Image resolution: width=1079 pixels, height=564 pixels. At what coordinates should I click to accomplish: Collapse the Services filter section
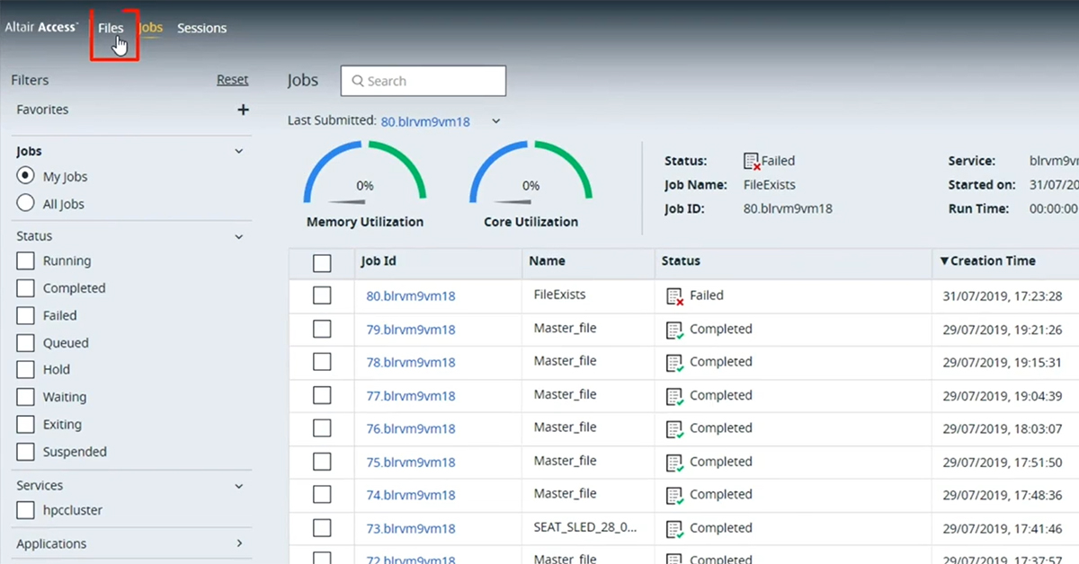click(238, 486)
